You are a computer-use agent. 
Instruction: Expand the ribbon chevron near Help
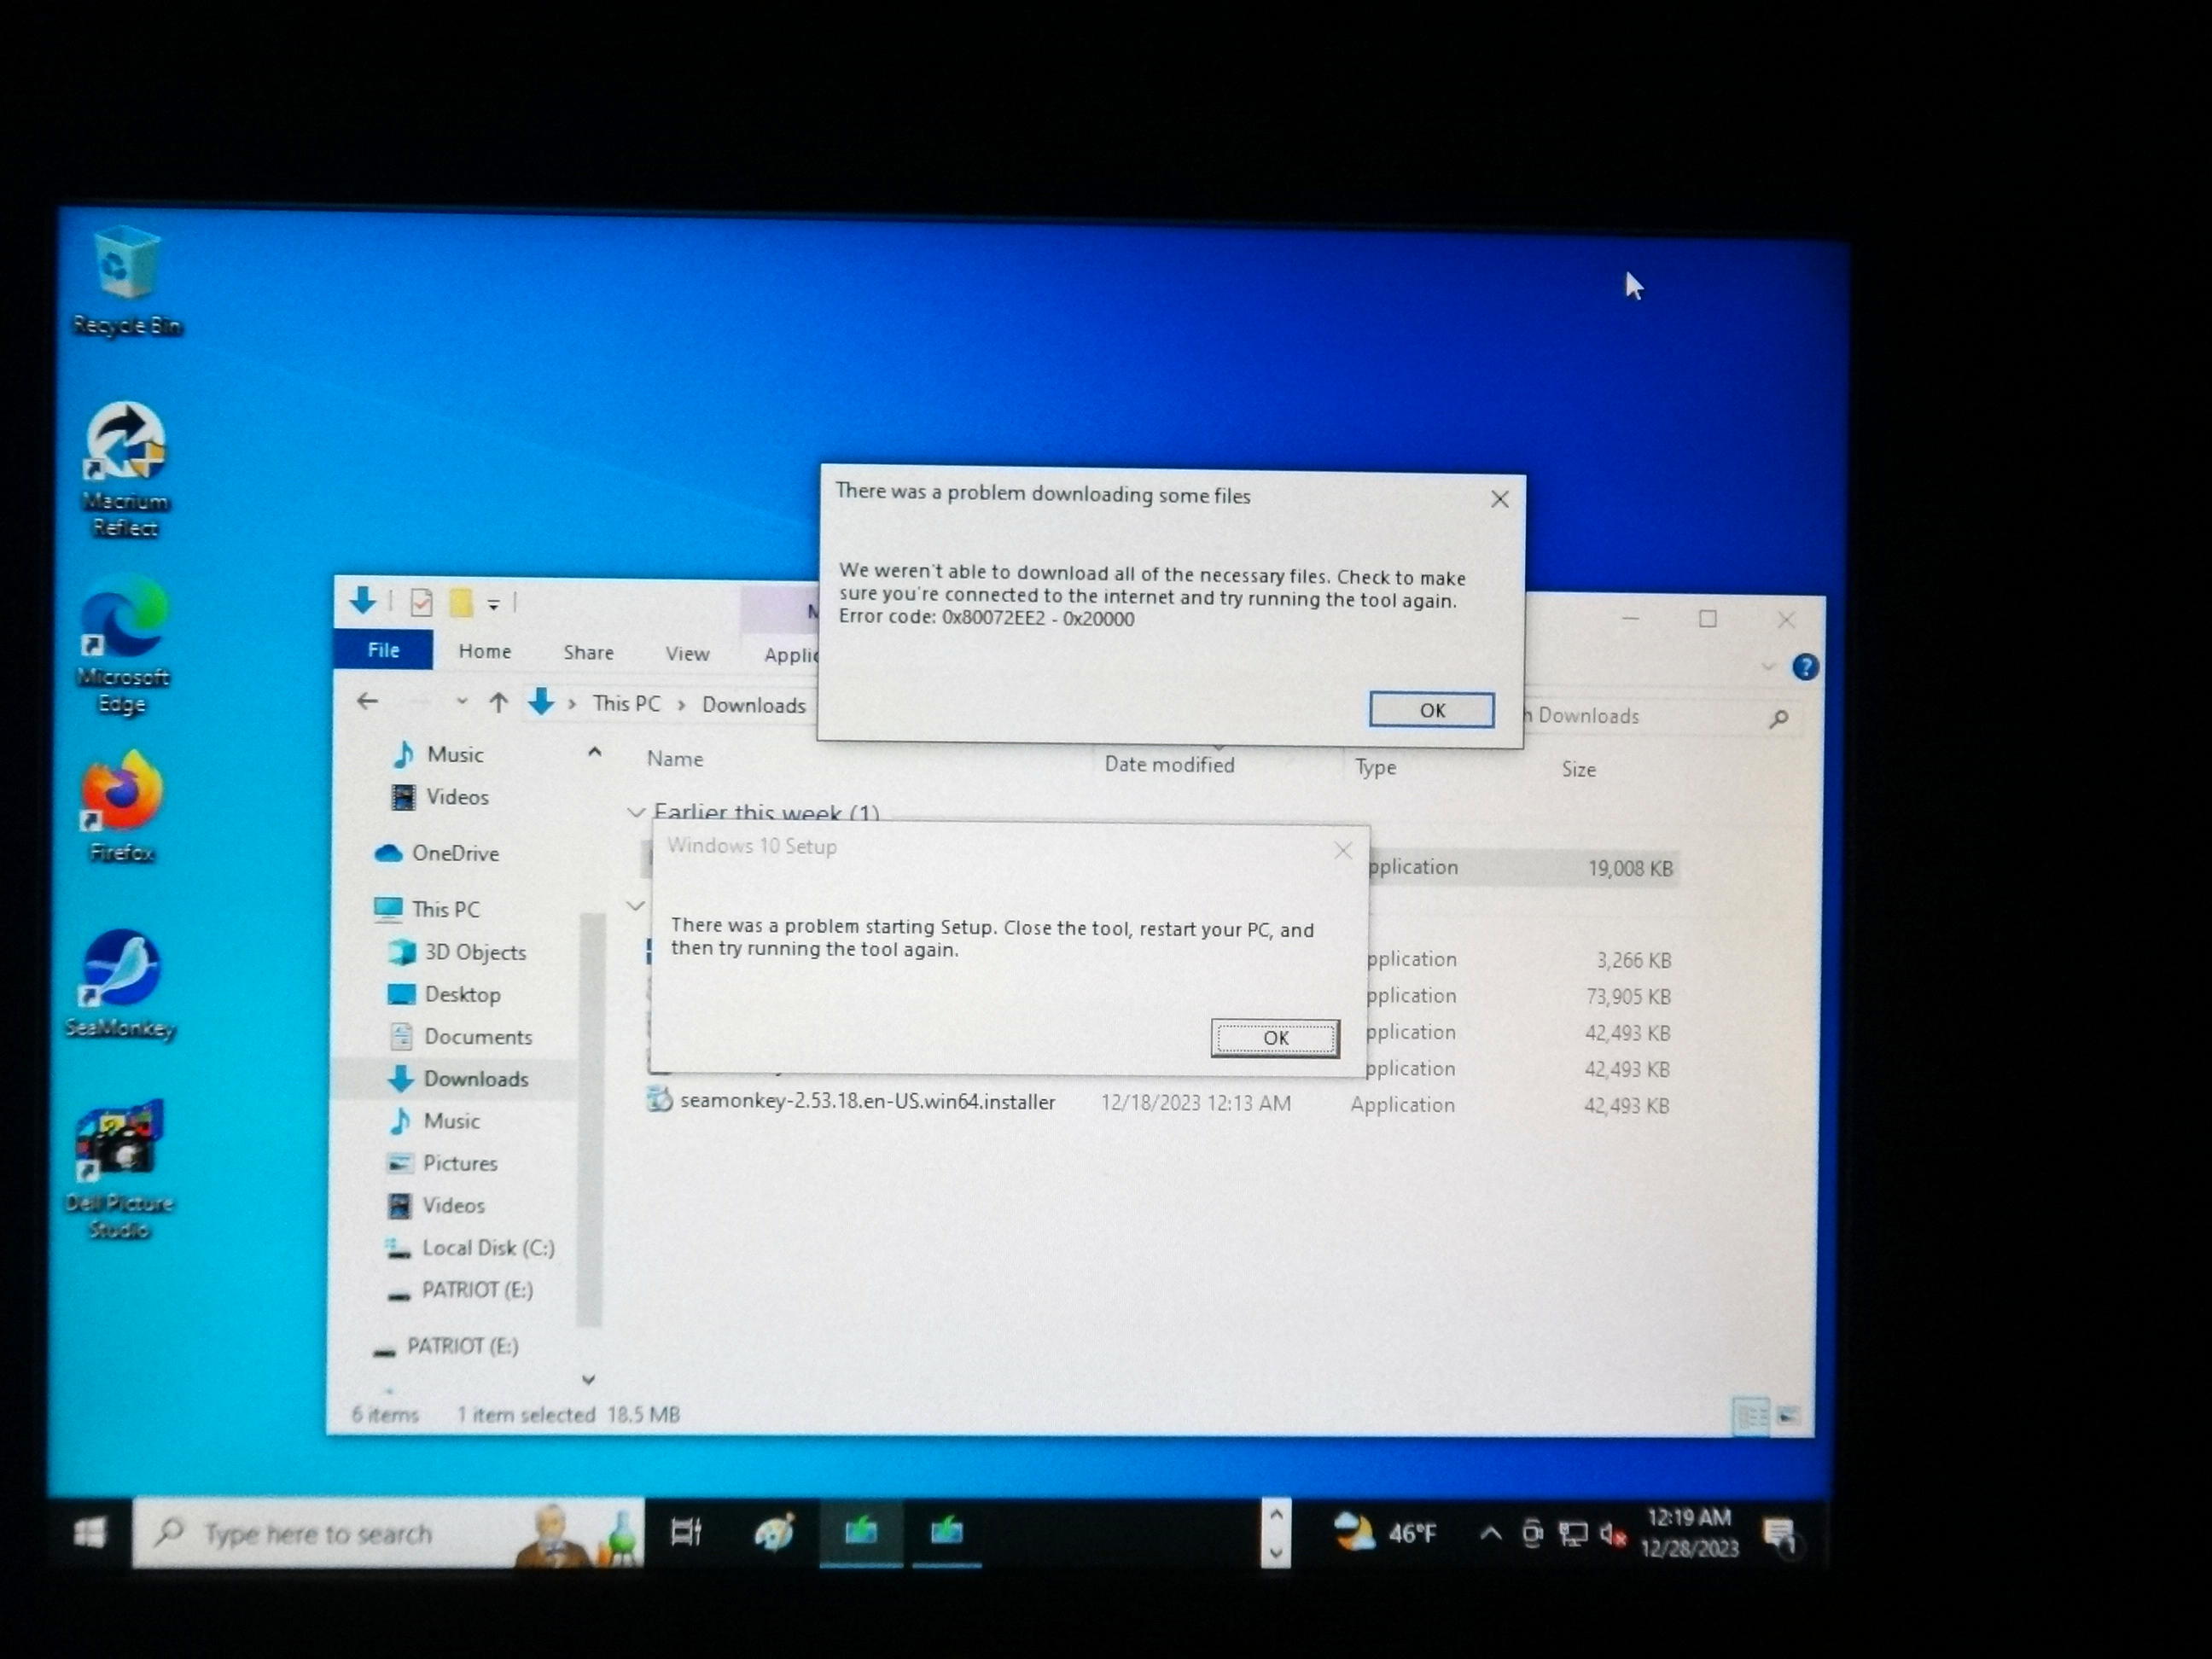click(x=1768, y=666)
